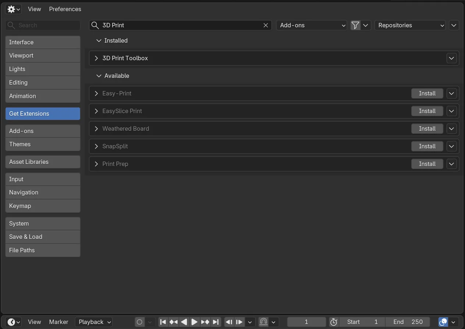465x329 pixels.
Task: Install the Print Prep extension
Action: [x=427, y=164]
